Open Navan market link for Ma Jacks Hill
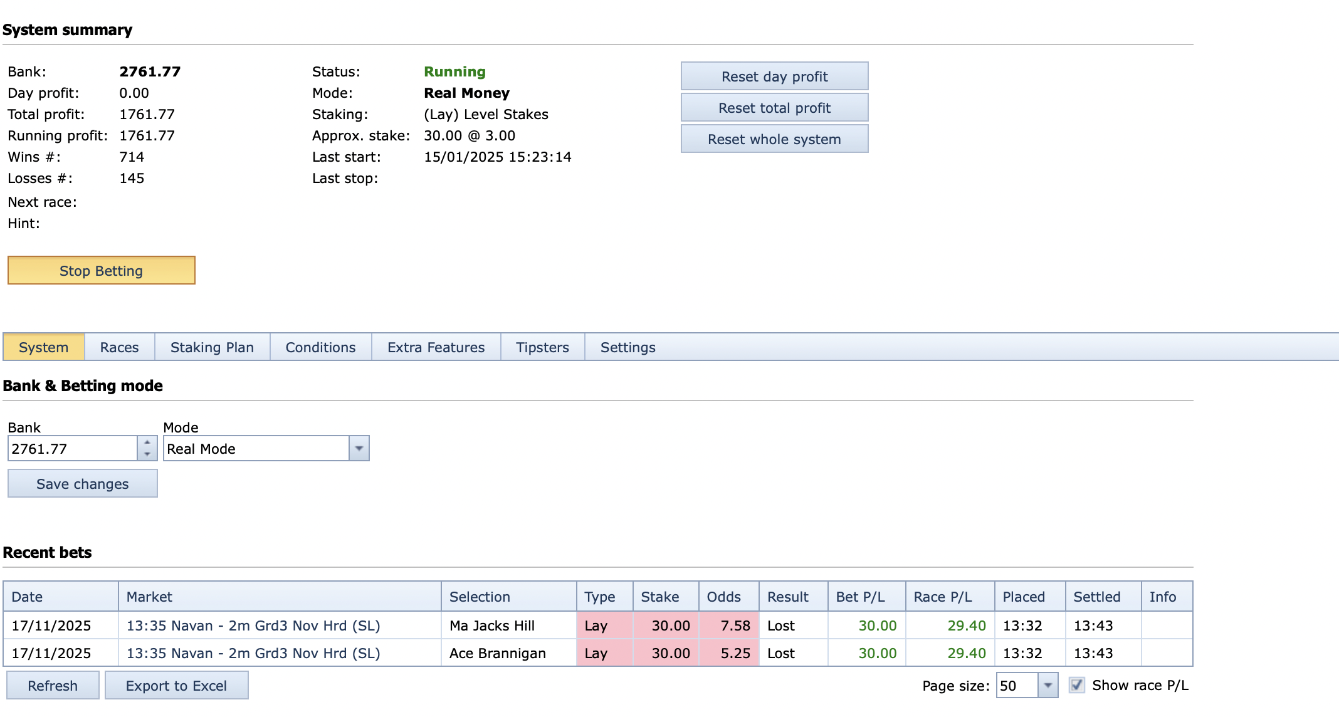The height and width of the screenshot is (717, 1339). pos(253,625)
